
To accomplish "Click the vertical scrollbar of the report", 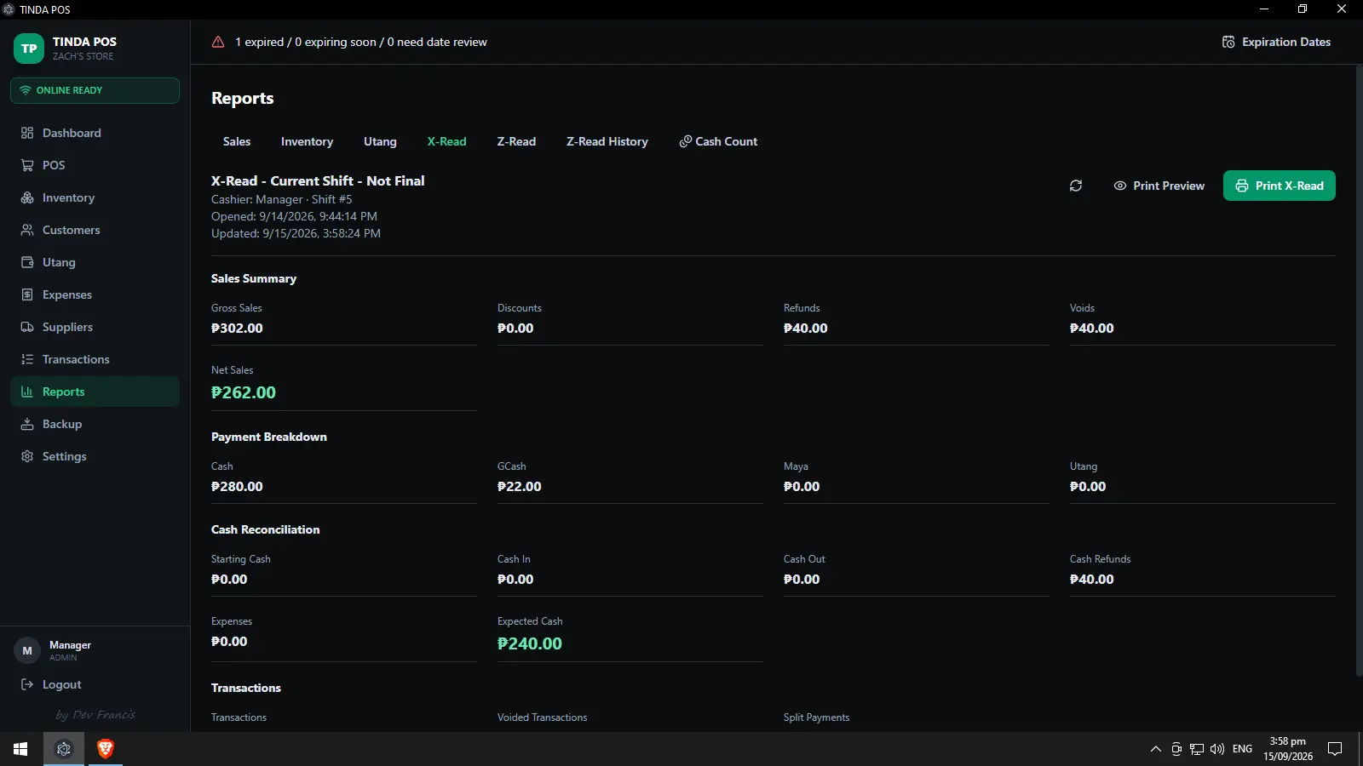I will [1359, 371].
